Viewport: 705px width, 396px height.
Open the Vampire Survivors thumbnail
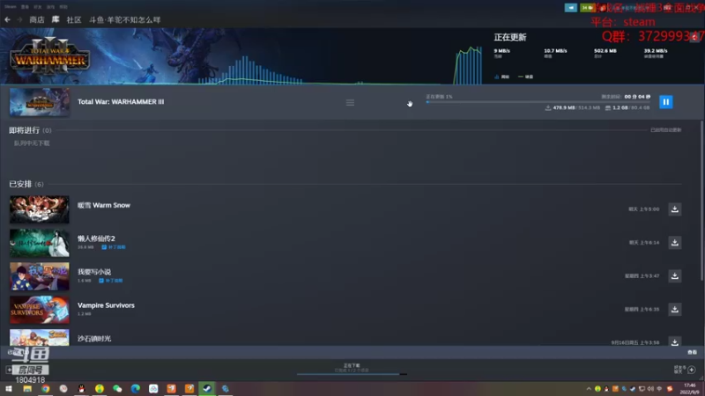click(40, 309)
